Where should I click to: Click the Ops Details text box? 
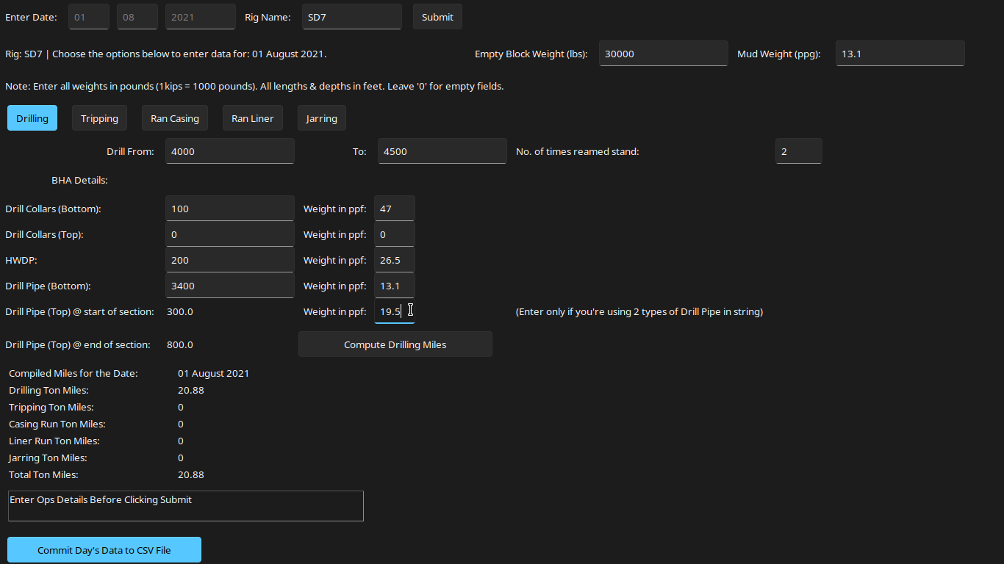point(185,505)
